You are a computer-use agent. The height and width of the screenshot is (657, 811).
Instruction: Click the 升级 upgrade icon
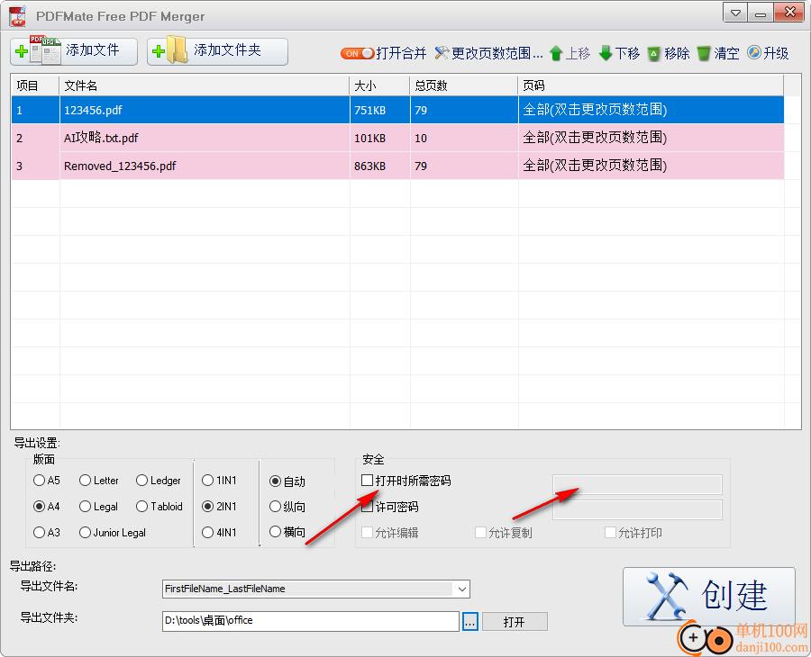(754, 53)
